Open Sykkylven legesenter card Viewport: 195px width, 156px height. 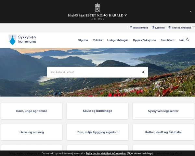tap(163, 111)
